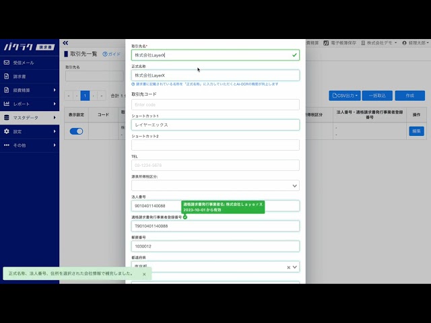Click the chart icon beside レポート
This screenshot has height=323, width=431.
coord(7,104)
